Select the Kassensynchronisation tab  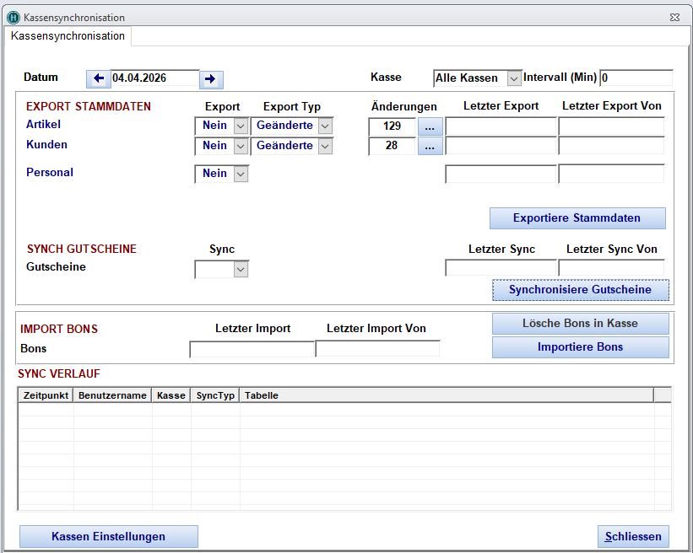[68, 36]
